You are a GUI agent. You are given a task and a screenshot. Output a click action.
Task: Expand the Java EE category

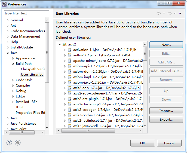(8, 118)
